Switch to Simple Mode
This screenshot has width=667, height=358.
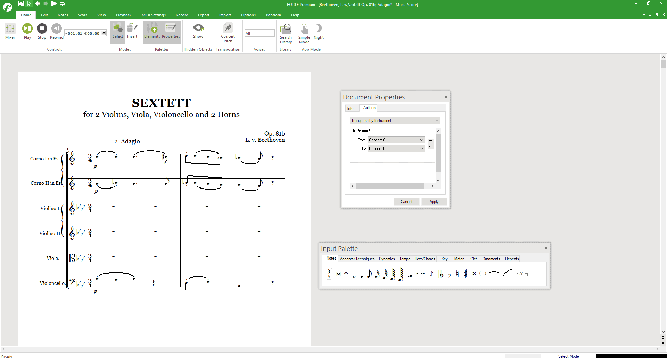[x=304, y=33]
